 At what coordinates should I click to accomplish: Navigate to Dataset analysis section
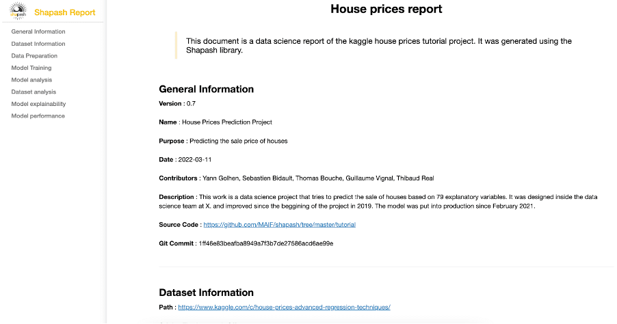pyautogui.click(x=34, y=92)
